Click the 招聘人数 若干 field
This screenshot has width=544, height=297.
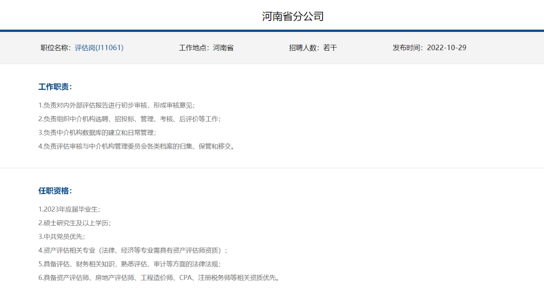pos(313,48)
